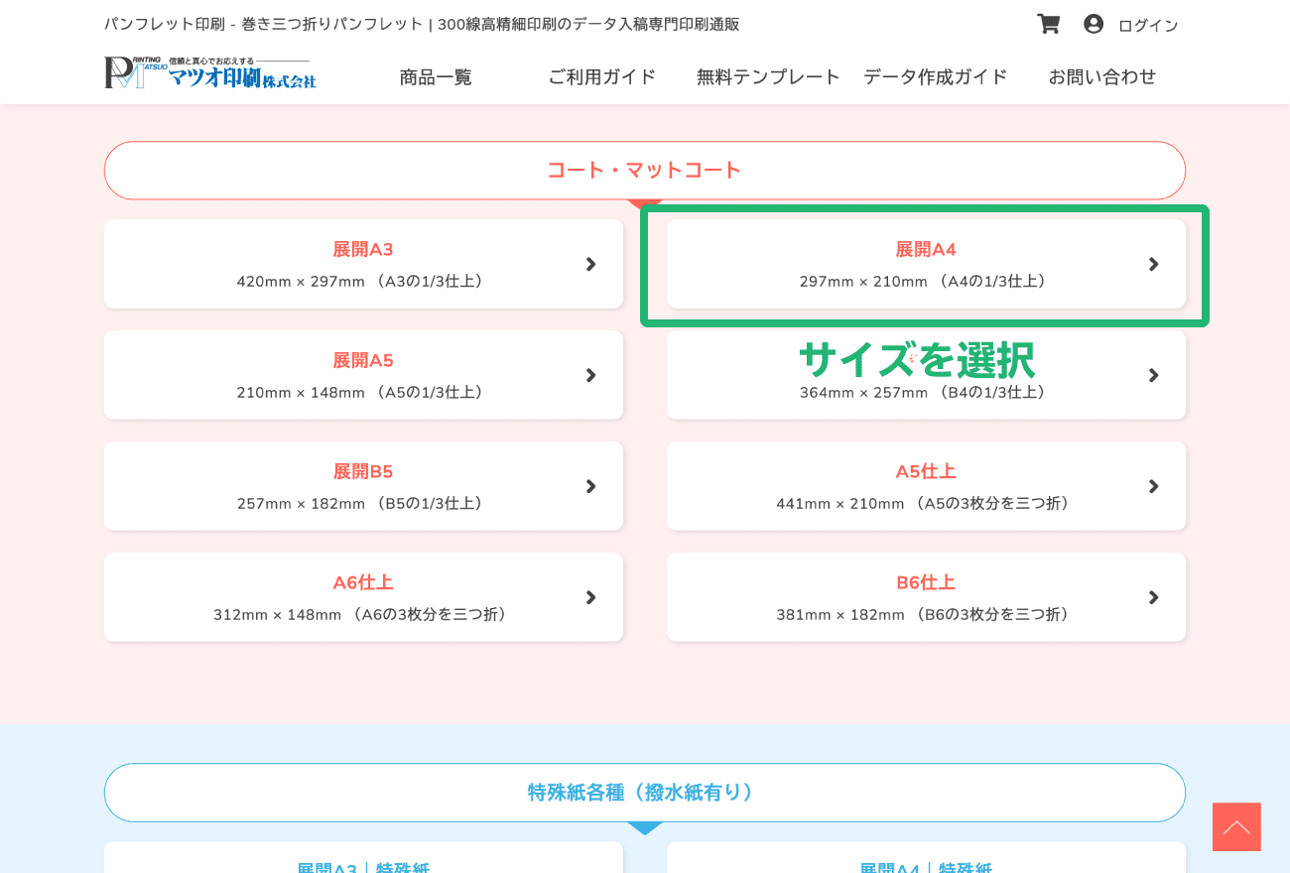The image size is (1290, 873).
Task: Open the ご利用ガイド menu
Action: (601, 76)
